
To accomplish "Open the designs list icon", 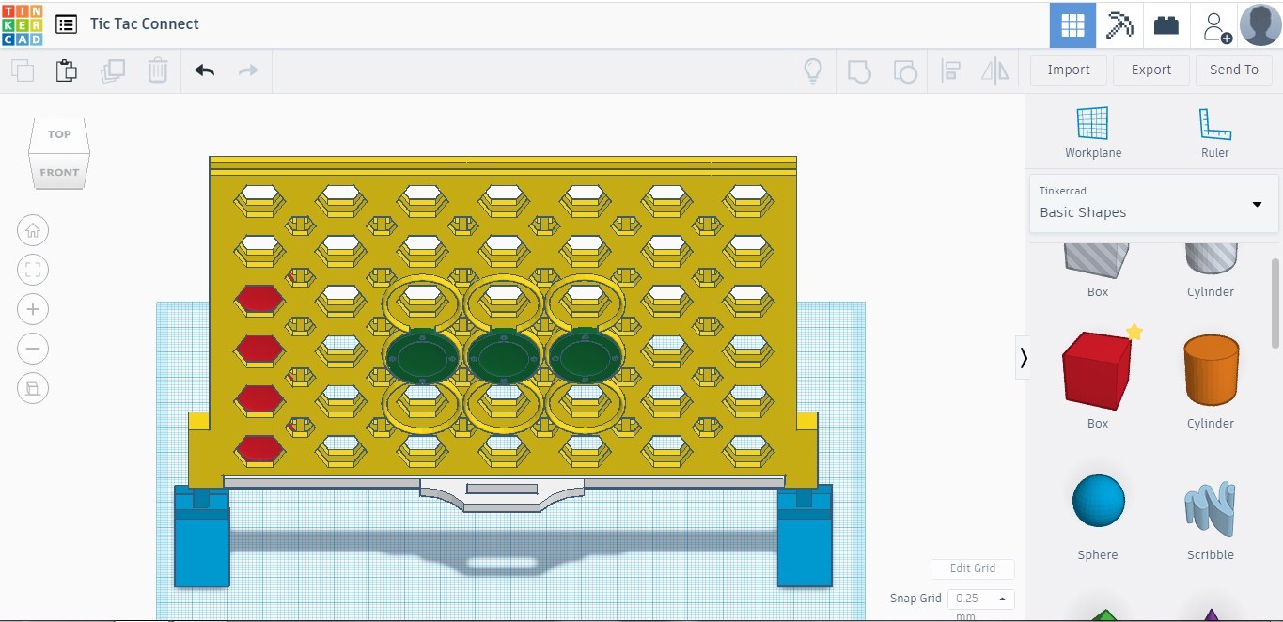I will 66,24.
